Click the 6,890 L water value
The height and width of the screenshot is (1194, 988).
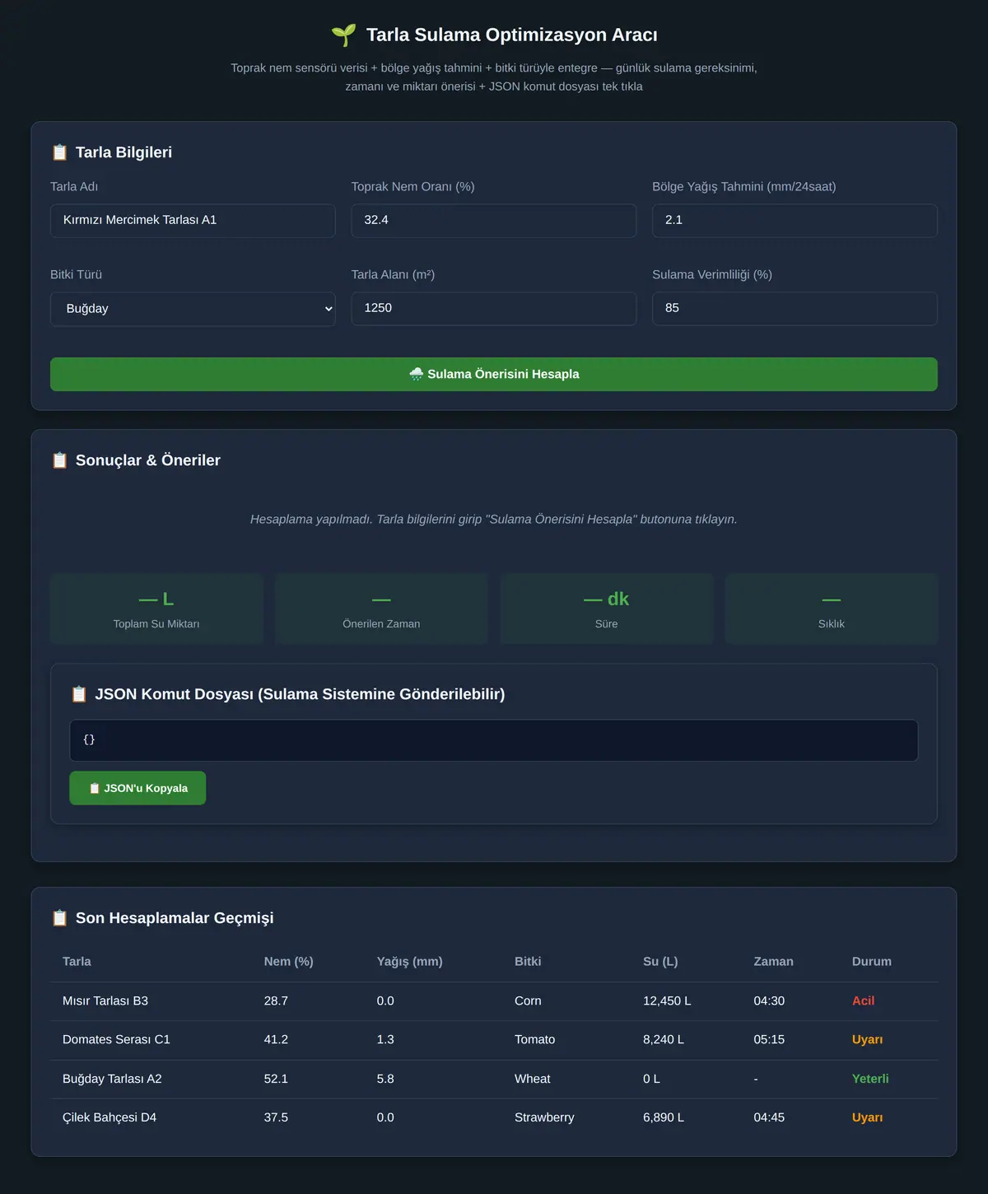[664, 1117]
